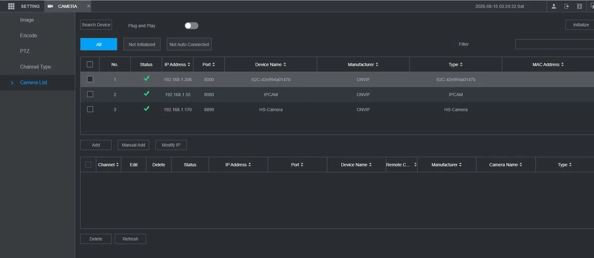This screenshot has width=594, height=258.
Task: Click upper table Status column header
Action: (146, 64)
